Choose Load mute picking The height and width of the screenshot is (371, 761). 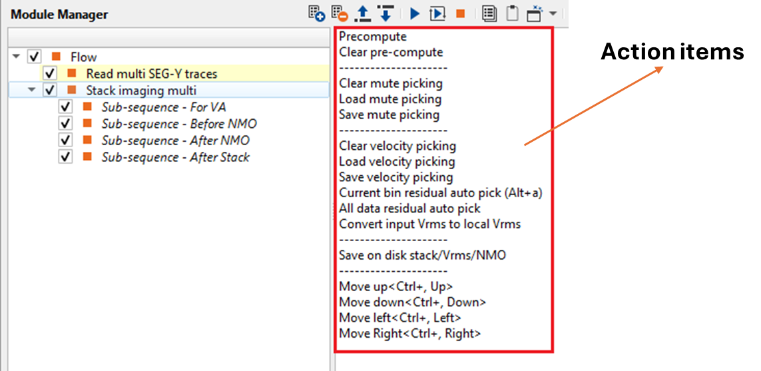[390, 99]
